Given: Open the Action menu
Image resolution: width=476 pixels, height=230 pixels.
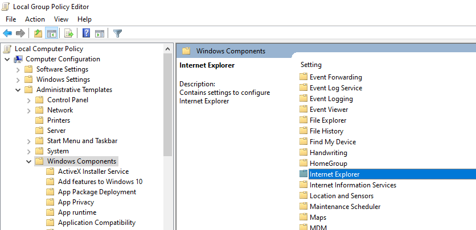Looking at the screenshot, I should coord(35,19).
